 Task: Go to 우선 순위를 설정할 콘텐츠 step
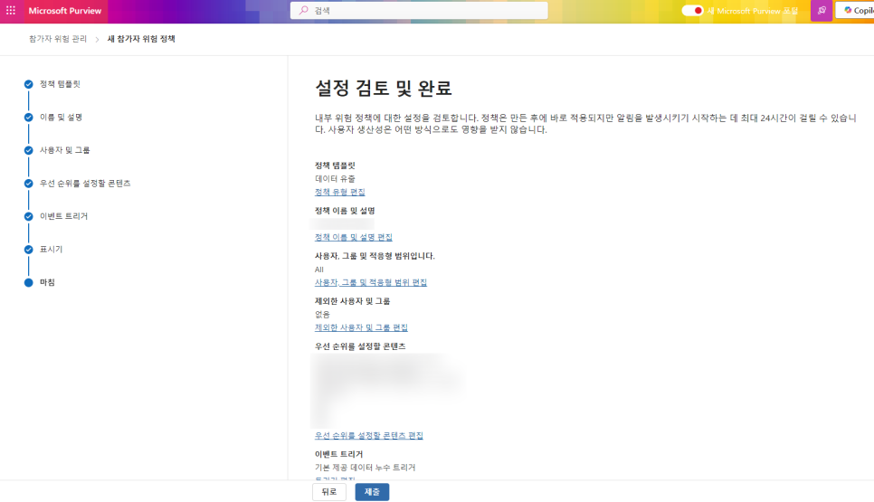pyautogui.click(x=85, y=184)
